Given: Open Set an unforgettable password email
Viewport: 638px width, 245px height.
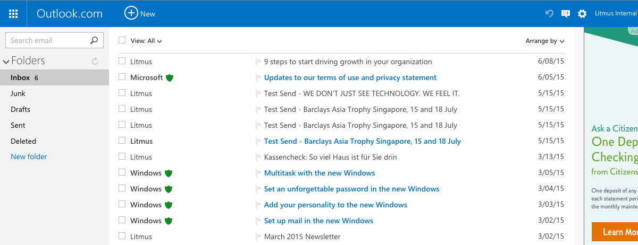Looking at the screenshot, I should tap(351, 189).
